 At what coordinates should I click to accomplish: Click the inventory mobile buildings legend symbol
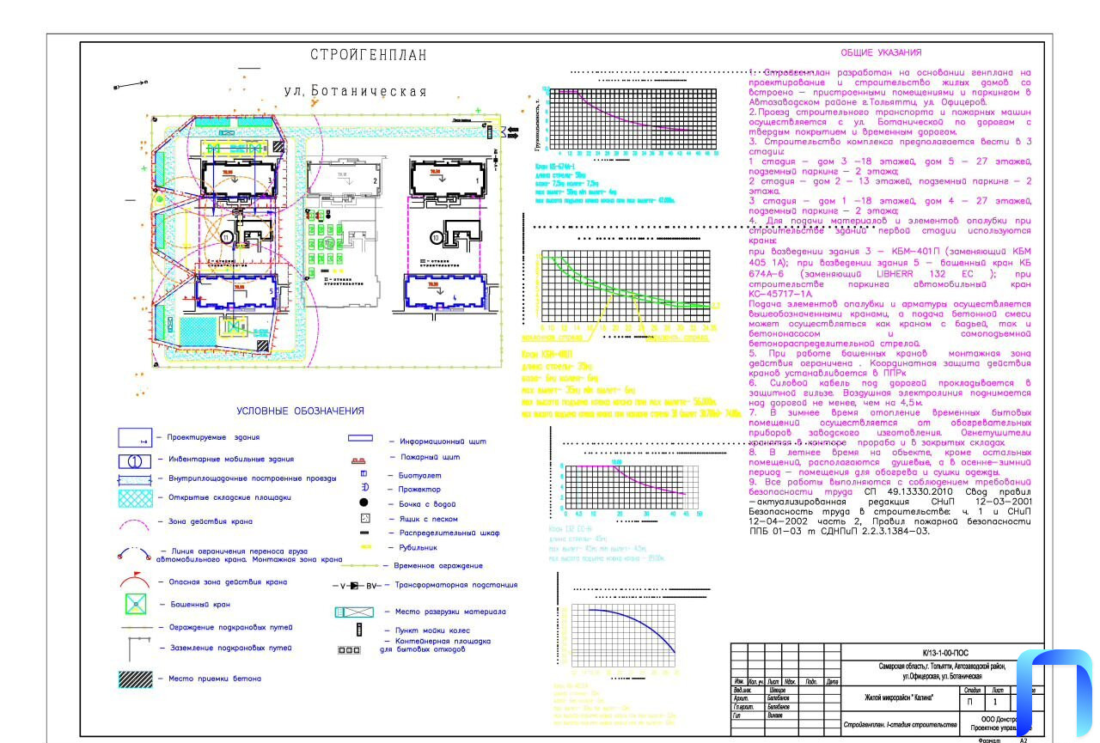pos(135,460)
